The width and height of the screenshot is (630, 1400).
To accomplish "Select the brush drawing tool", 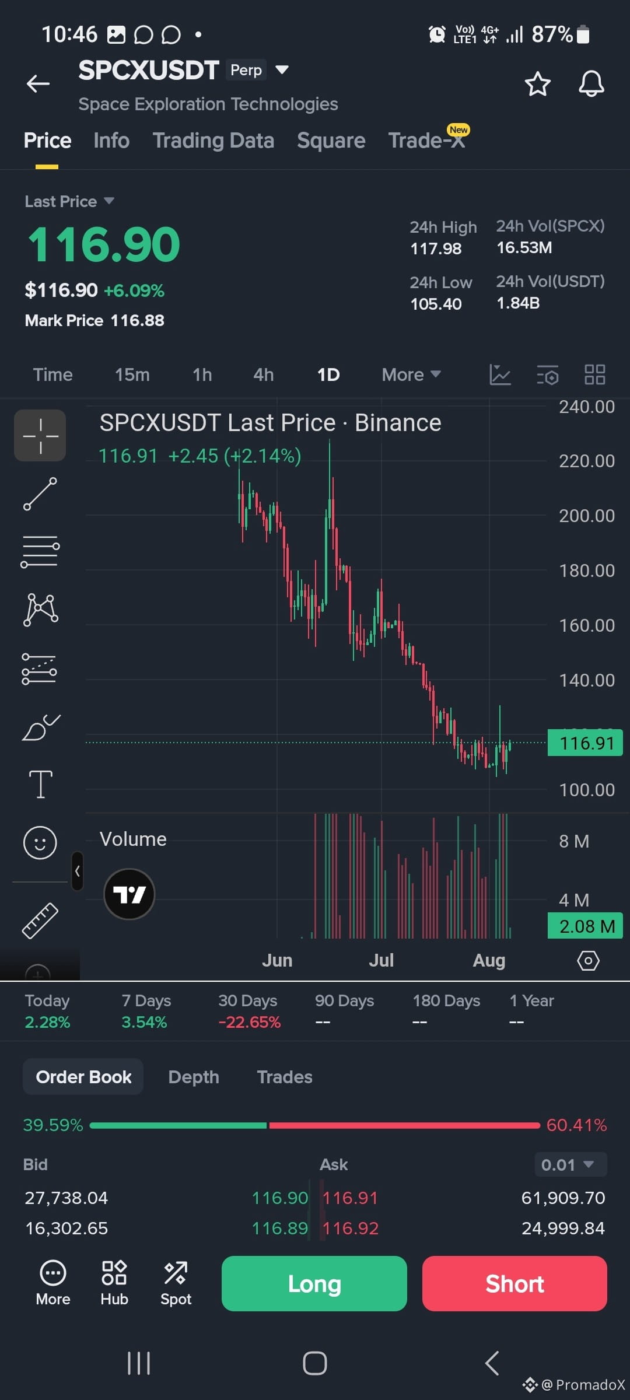I will [40, 727].
